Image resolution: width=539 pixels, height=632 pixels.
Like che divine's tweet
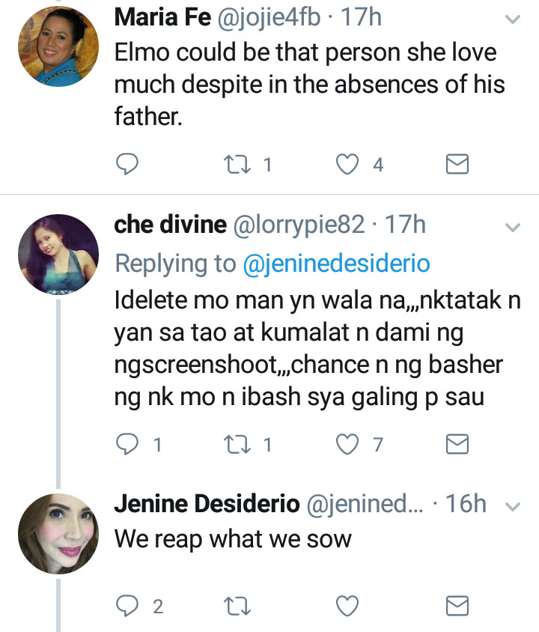(347, 445)
